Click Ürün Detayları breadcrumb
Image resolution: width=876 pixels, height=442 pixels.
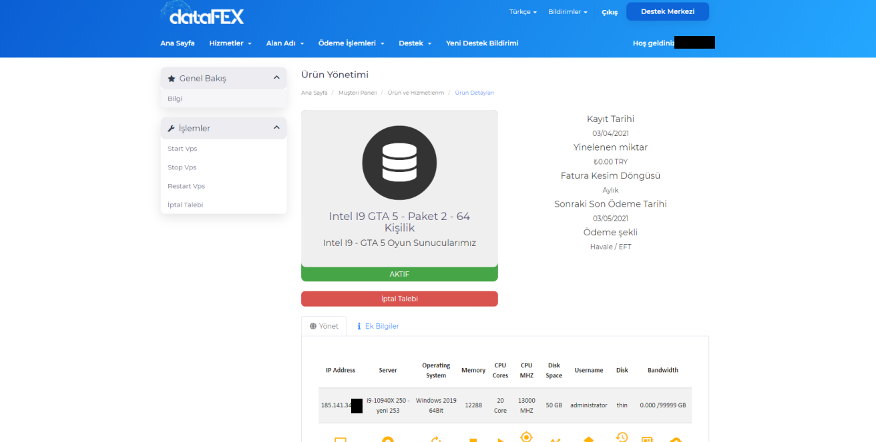coord(475,93)
